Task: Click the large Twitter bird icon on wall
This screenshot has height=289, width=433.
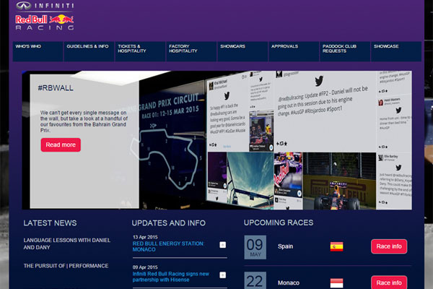Action: 319,81
